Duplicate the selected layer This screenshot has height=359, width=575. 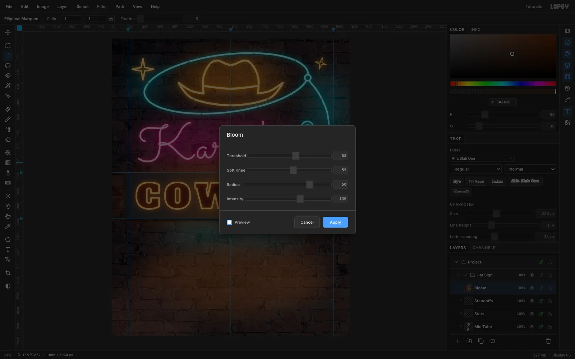pyautogui.click(x=481, y=341)
